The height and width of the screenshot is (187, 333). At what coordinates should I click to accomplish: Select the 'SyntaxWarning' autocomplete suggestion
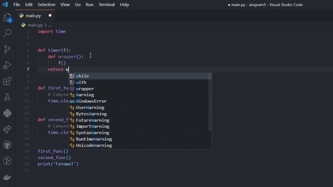pyautogui.click(x=139, y=133)
